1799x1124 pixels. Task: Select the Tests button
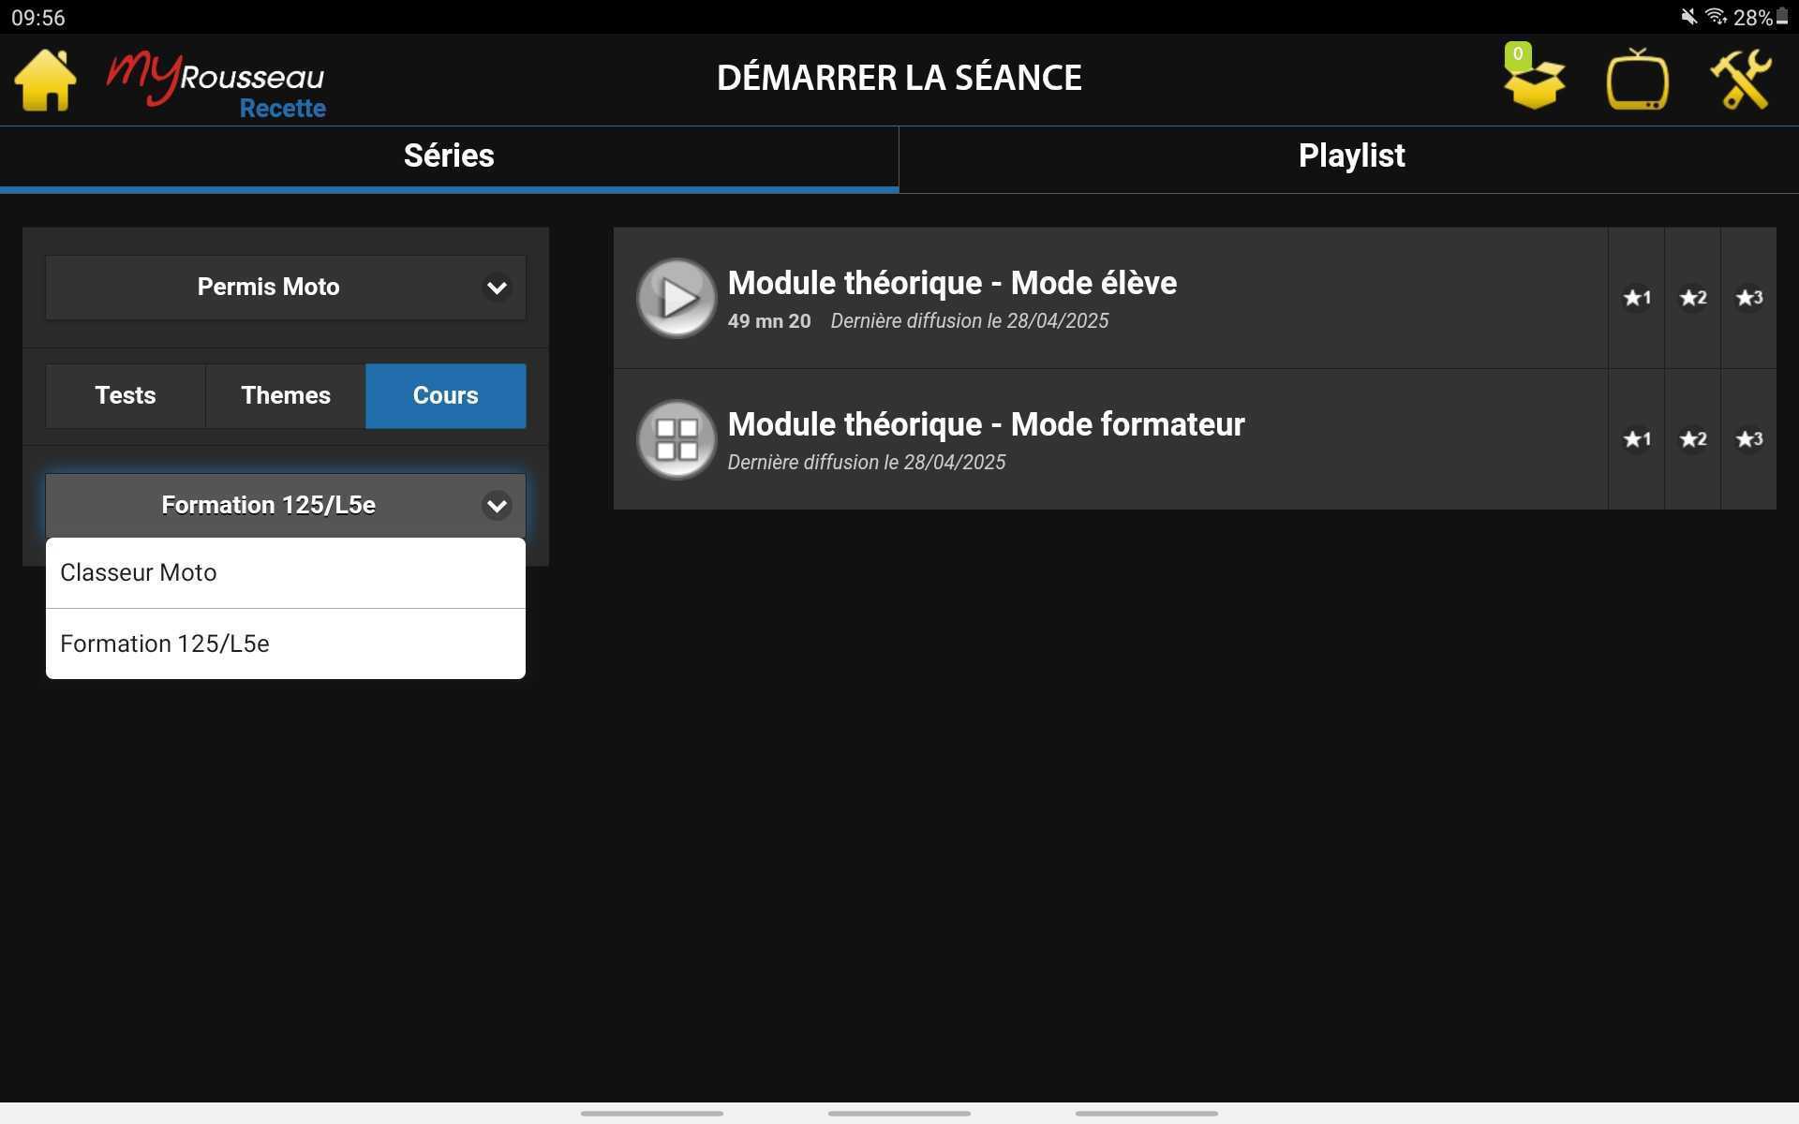(x=126, y=396)
